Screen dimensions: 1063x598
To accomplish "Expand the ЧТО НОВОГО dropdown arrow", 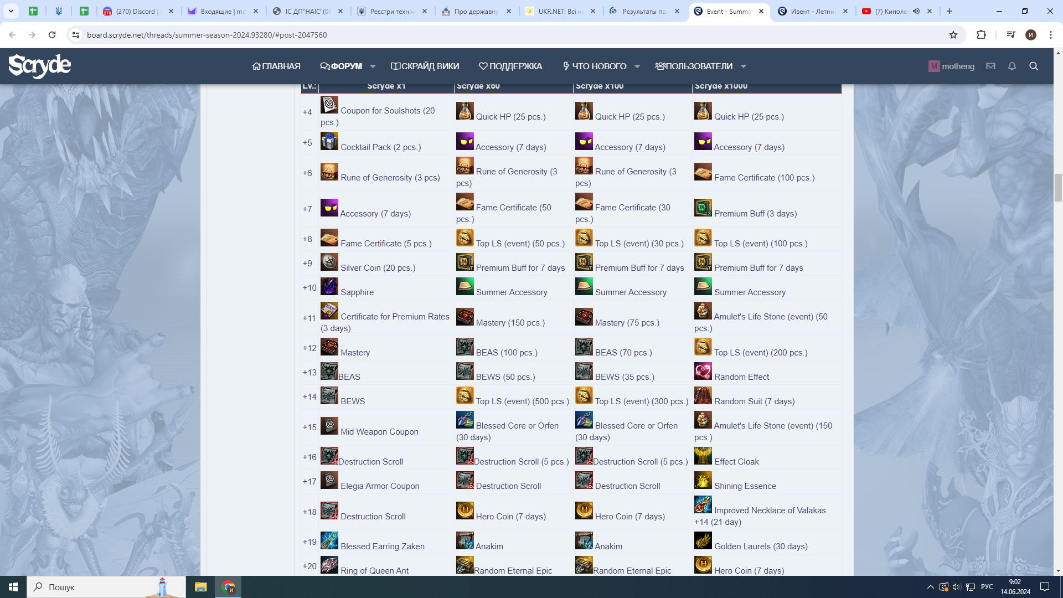I will [x=637, y=66].
